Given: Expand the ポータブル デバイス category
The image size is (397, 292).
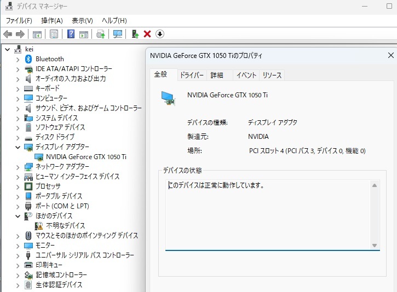Looking at the screenshot, I should coord(18,197).
